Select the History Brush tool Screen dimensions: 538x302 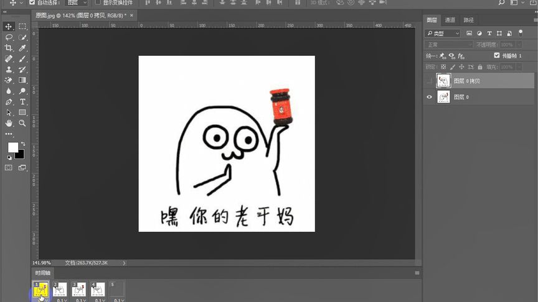(x=22, y=70)
